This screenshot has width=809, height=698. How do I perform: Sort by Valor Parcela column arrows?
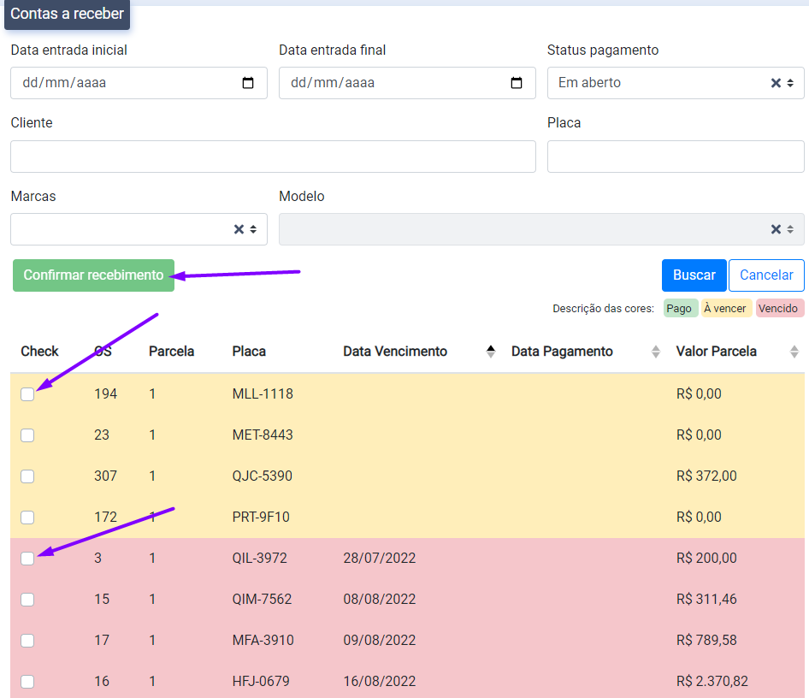pos(794,351)
